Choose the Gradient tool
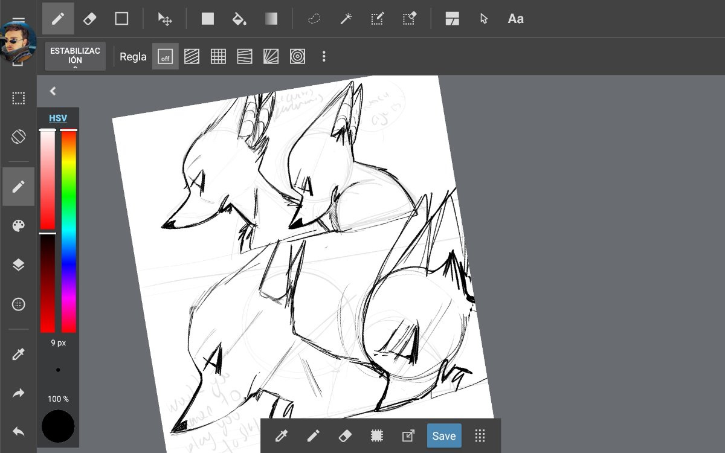The height and width of the screenshot is (453, 725). [271, 19]
